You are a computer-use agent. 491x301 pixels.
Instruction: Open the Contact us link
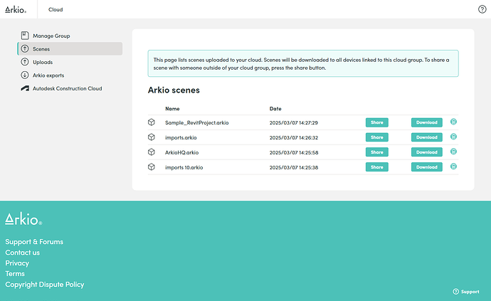coord(23,252)
